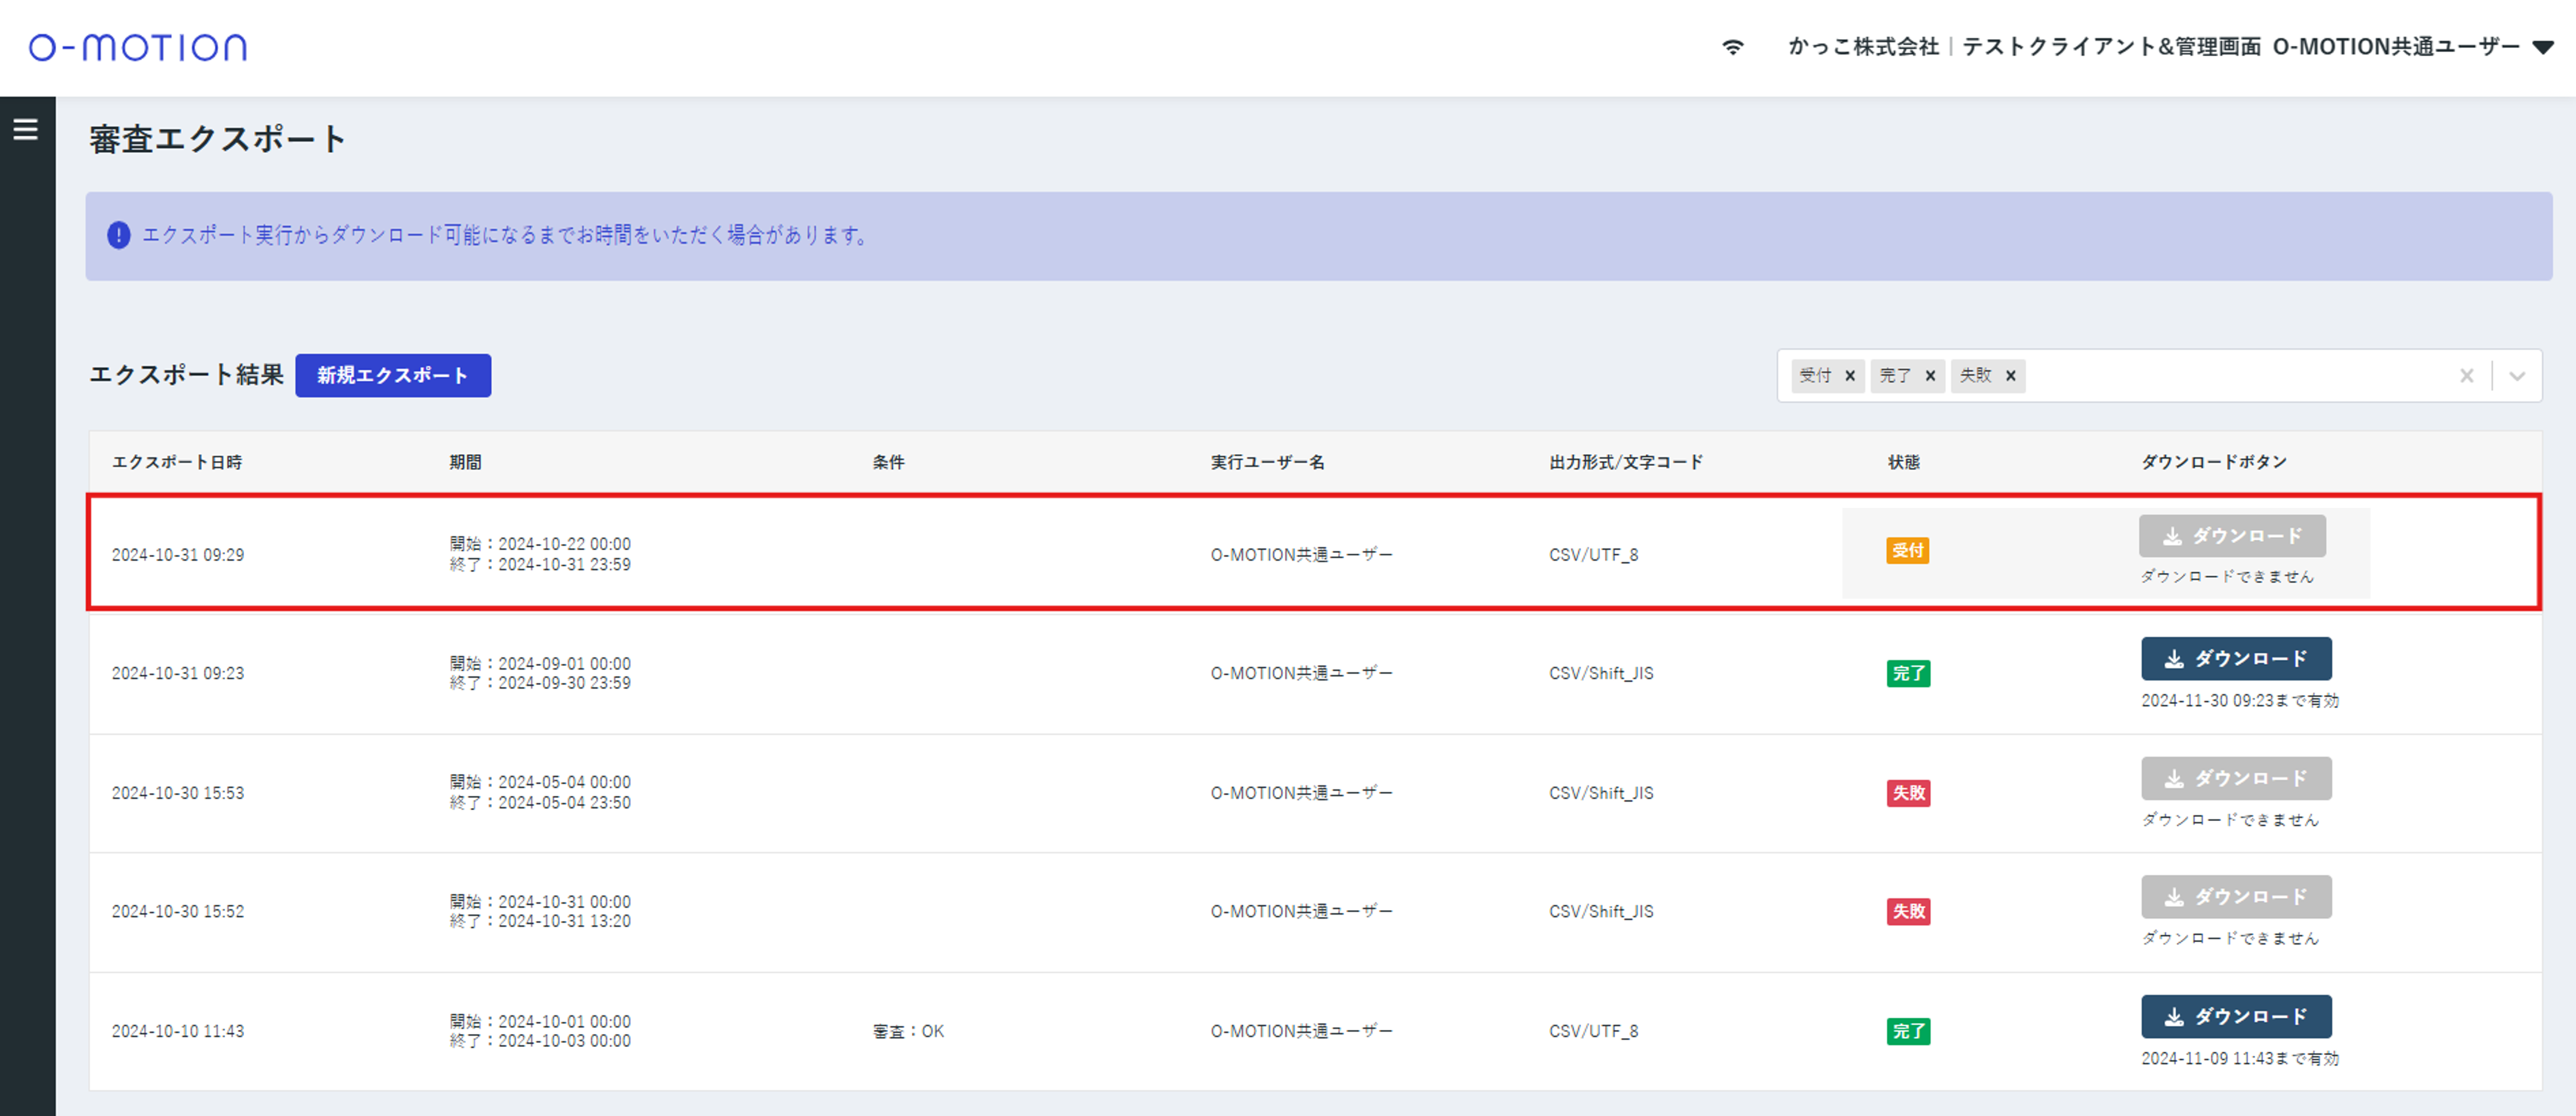Image resolution: width=2576 pixels, height=1116 pixels.
Task: Expand the status filter dropdown chevron
Action: (2517, 376)
